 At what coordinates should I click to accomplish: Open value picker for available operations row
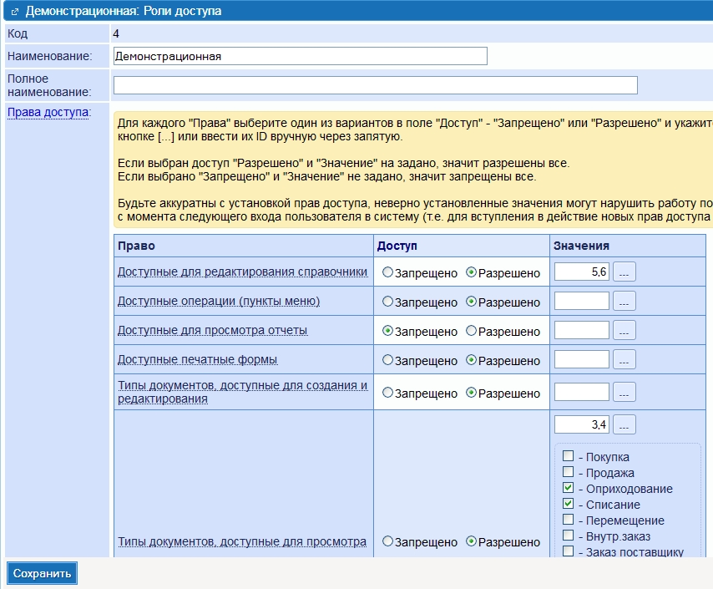pos(624,301)
